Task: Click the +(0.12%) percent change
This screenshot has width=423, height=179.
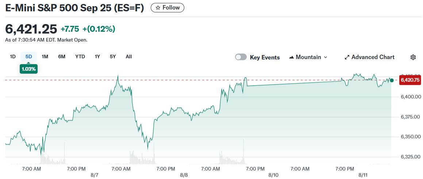Action: click(99, 29)
